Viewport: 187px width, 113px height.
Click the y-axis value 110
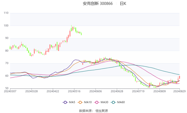click(6, 13)
